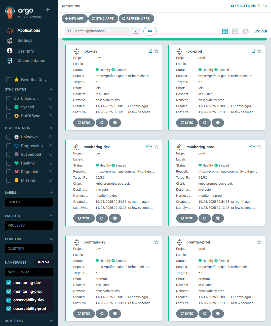Expand the AUTO SYNC section
Image resolution: width=271 pixels, height=326 pixels.
click(x=51, y=320)
